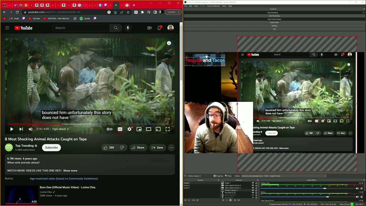
Task: Dislike the video in Chrome
Action: (122, 148)
